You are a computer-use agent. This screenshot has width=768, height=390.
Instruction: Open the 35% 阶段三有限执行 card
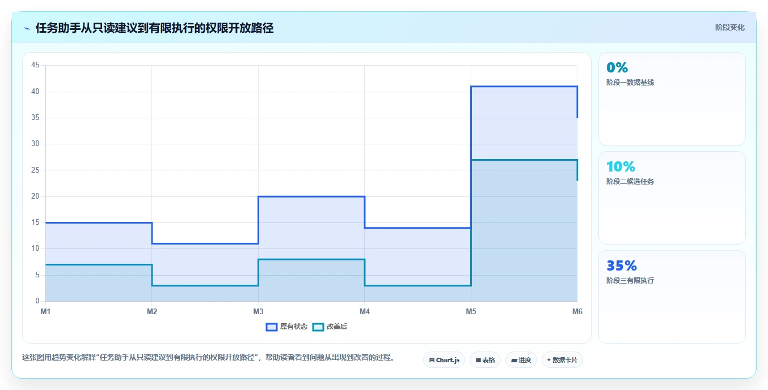(x=672, y=297)
